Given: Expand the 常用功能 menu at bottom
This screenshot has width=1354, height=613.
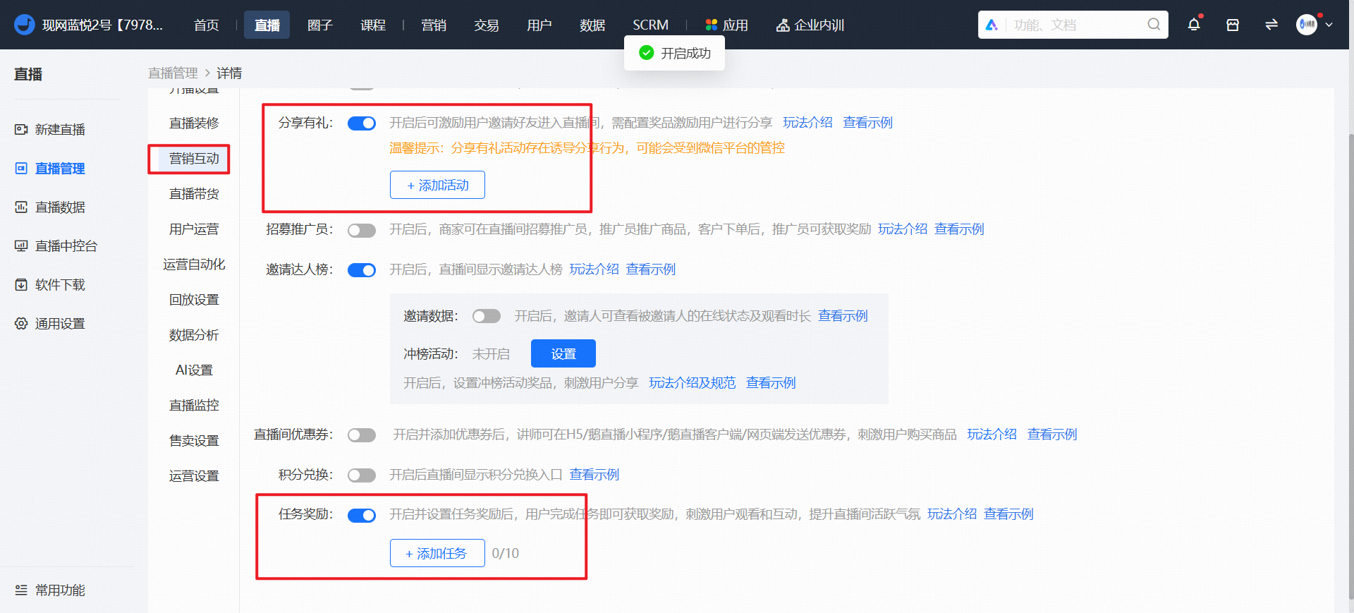Looking at the screenshot, I should (x=50, y=590).
